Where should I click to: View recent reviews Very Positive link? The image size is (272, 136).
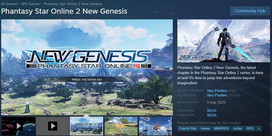coord(217,91)
